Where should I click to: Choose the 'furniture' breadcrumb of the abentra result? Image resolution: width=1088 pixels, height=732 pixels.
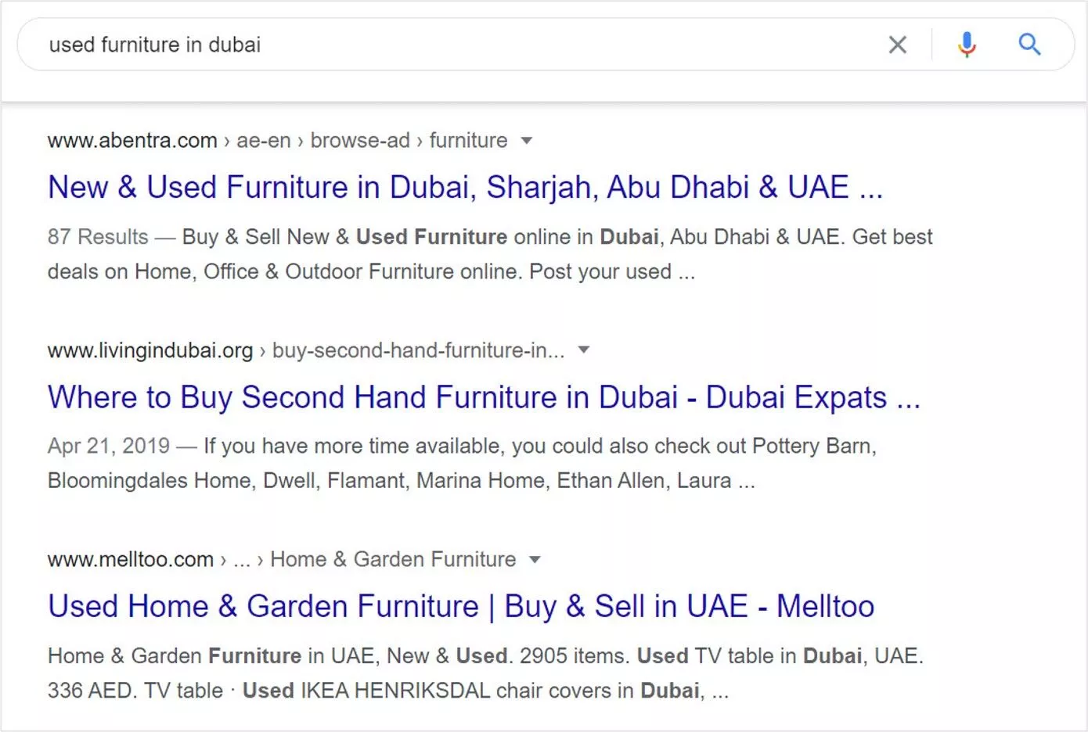(x=468, y=141)
